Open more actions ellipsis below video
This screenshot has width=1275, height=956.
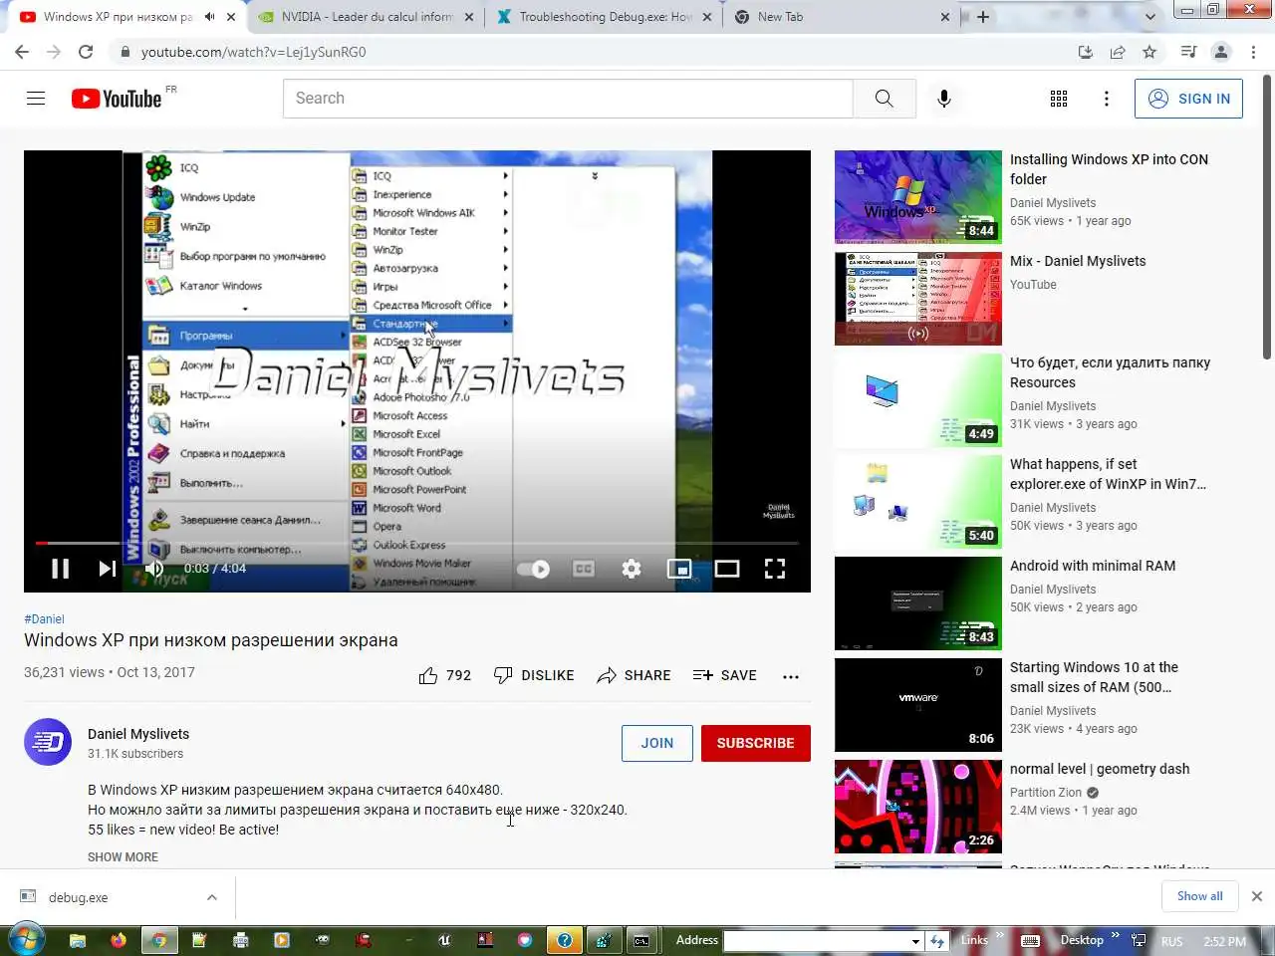click(791, 676)
